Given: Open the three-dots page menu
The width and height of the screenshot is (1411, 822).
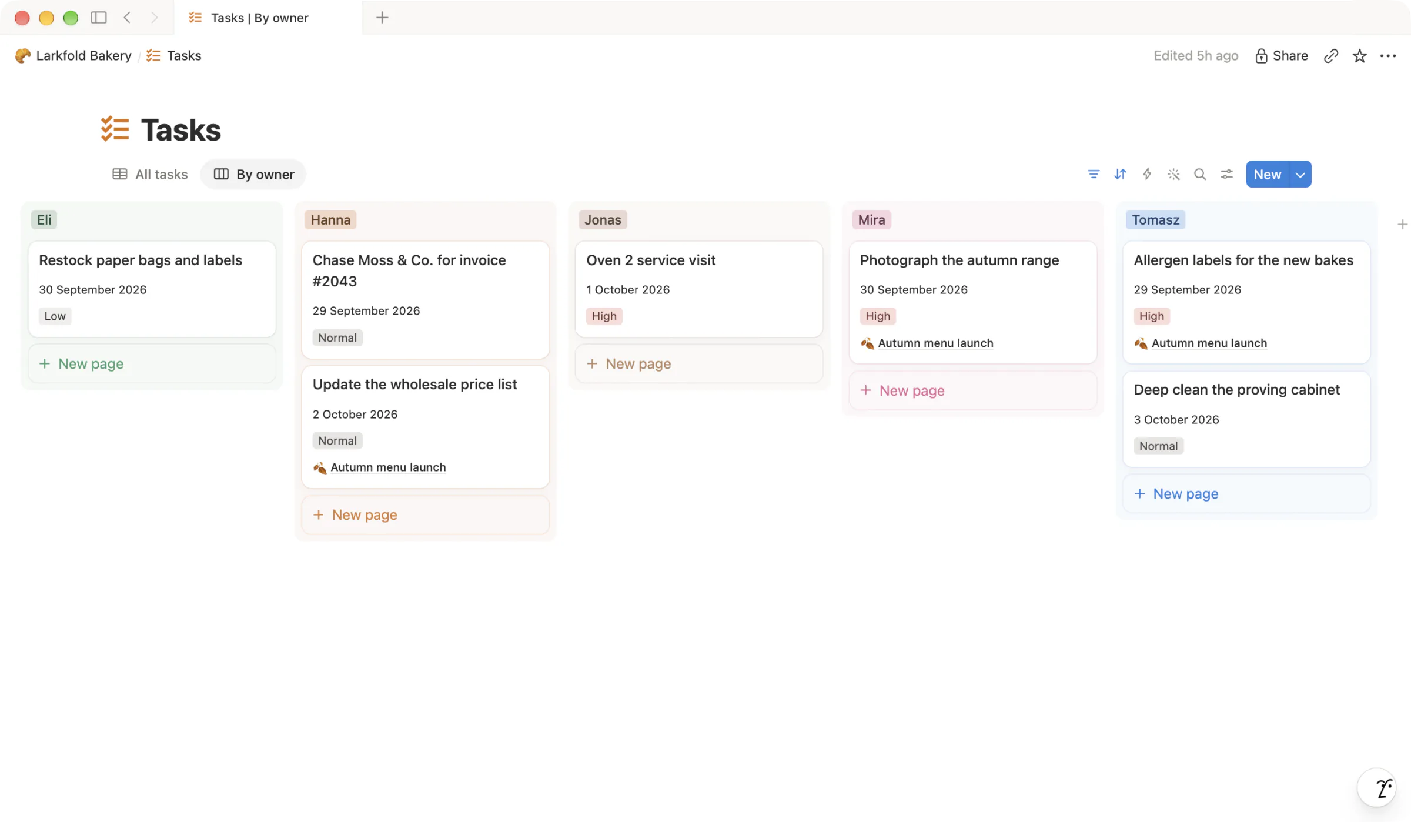Looking at the screenshot, I should coord(1388,55).
